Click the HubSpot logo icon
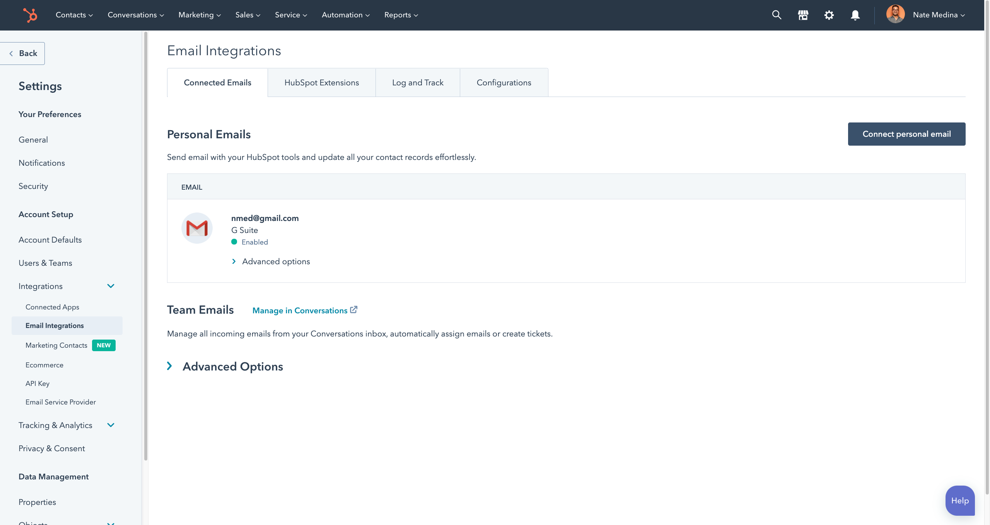990x525 pixels. pos(30,14)
